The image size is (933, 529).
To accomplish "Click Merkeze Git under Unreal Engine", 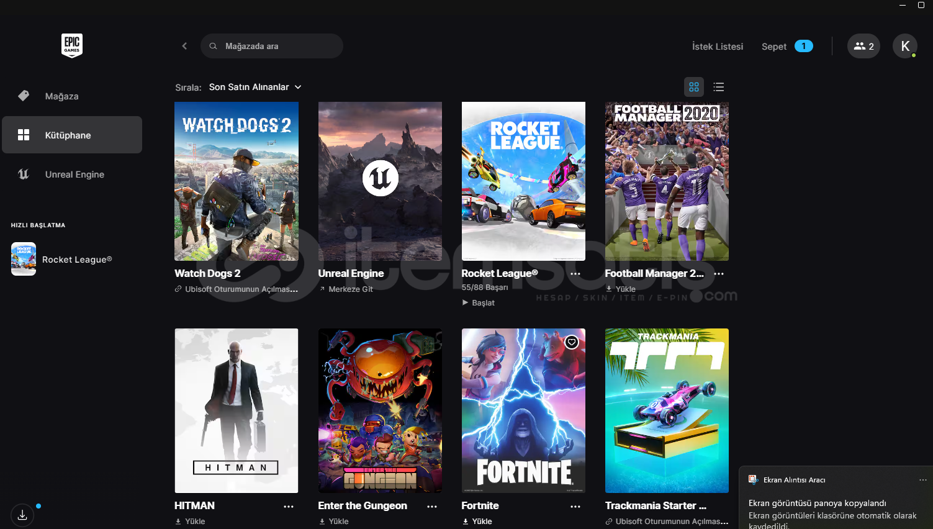I will (346, 289).
